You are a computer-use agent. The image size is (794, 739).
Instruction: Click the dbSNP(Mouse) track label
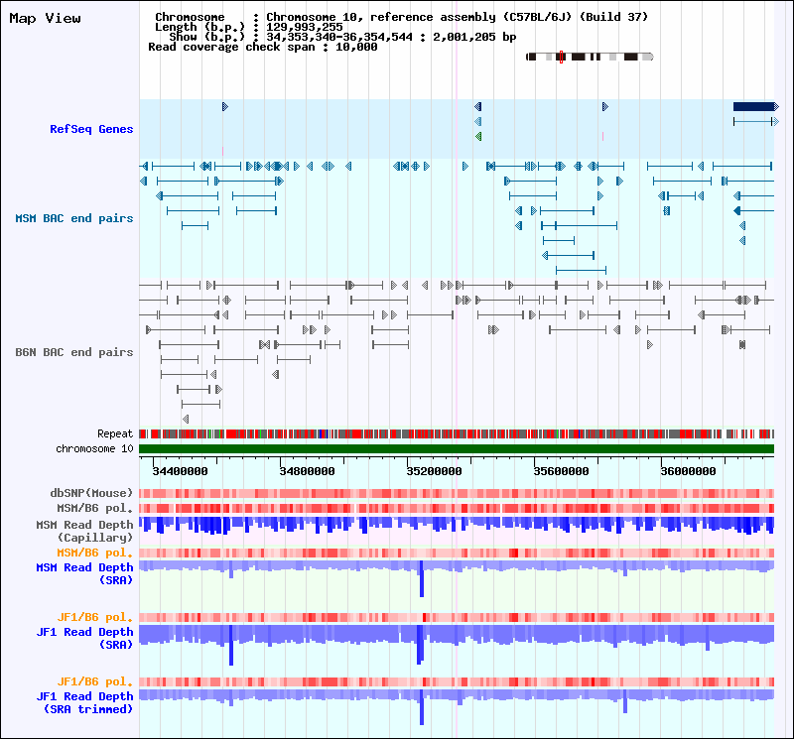(x=91, y=493)
